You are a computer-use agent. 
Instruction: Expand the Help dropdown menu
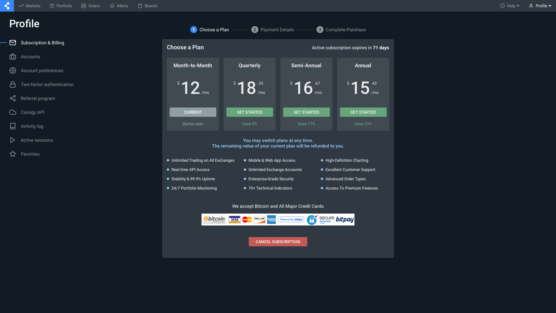coord(510,6)
